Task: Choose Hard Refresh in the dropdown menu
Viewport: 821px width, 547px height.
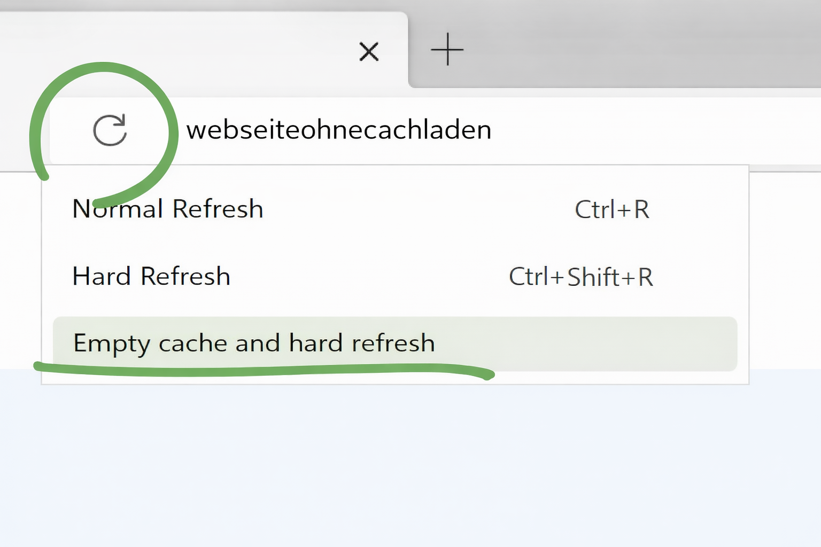Action: [x=151, y=276]
